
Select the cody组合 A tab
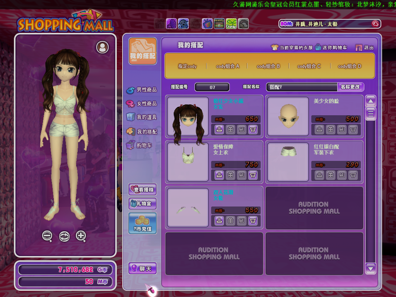(x=227, y=66)
